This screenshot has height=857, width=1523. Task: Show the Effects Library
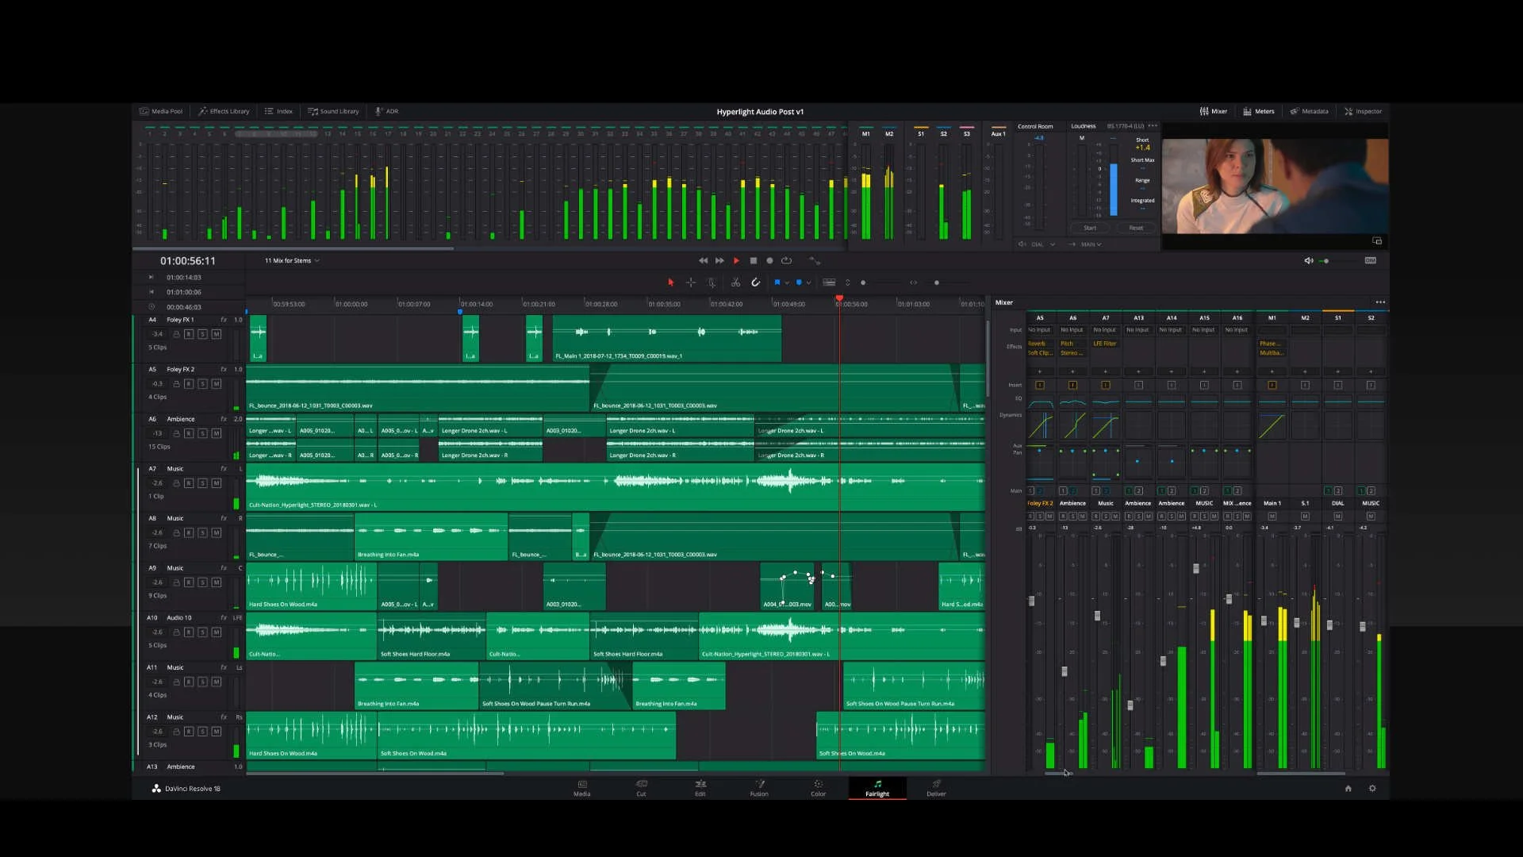[224, 111]
